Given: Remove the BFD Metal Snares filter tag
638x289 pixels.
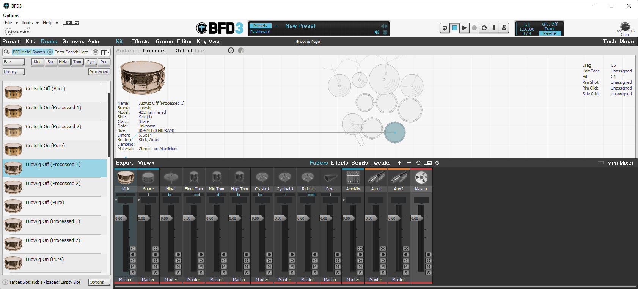Looking at the screenshot, I should [x=50, y=52].
